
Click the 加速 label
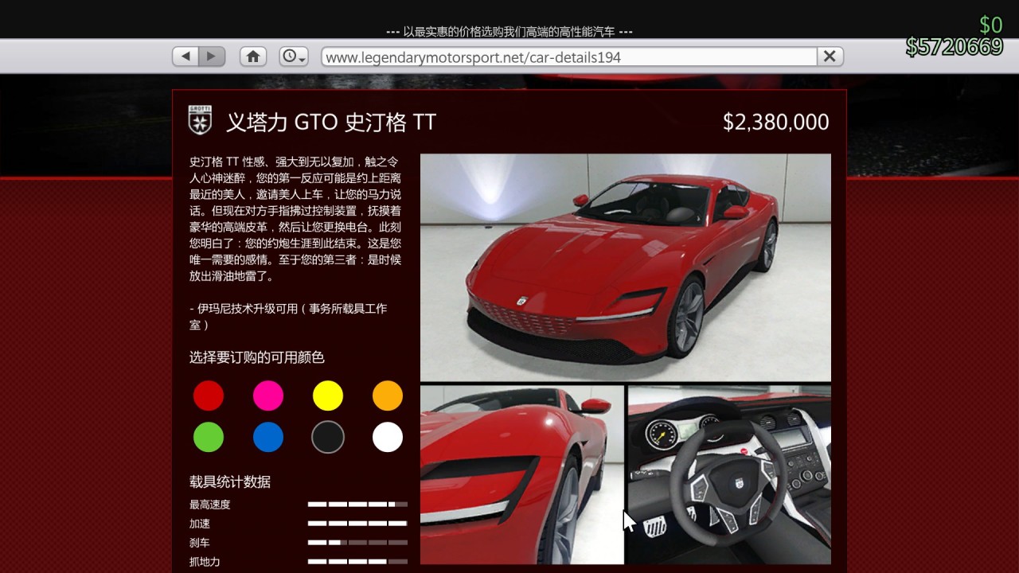coord(200,524)
